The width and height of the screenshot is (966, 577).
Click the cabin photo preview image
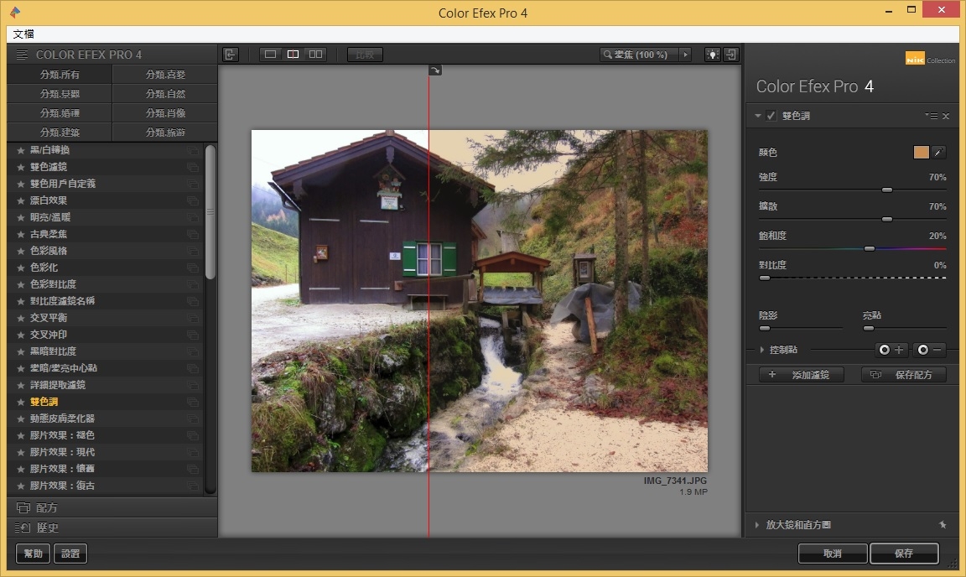(480, 301)
